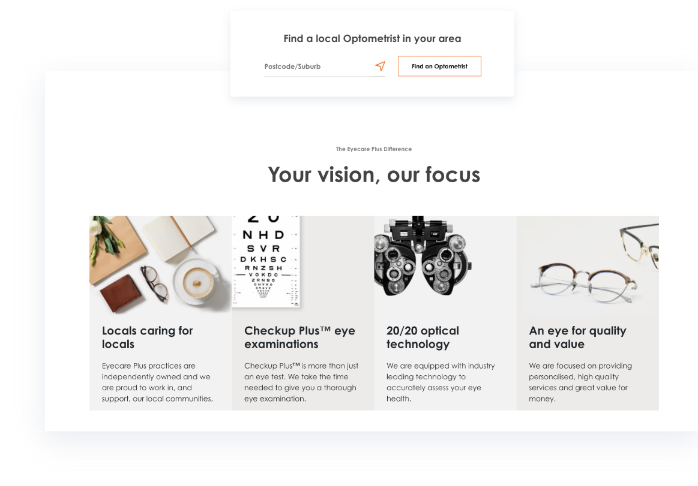The width and height of the screenshot is (698, 486).
Task: Click the personalised high quality services text
Action: (x=580, y=382)
